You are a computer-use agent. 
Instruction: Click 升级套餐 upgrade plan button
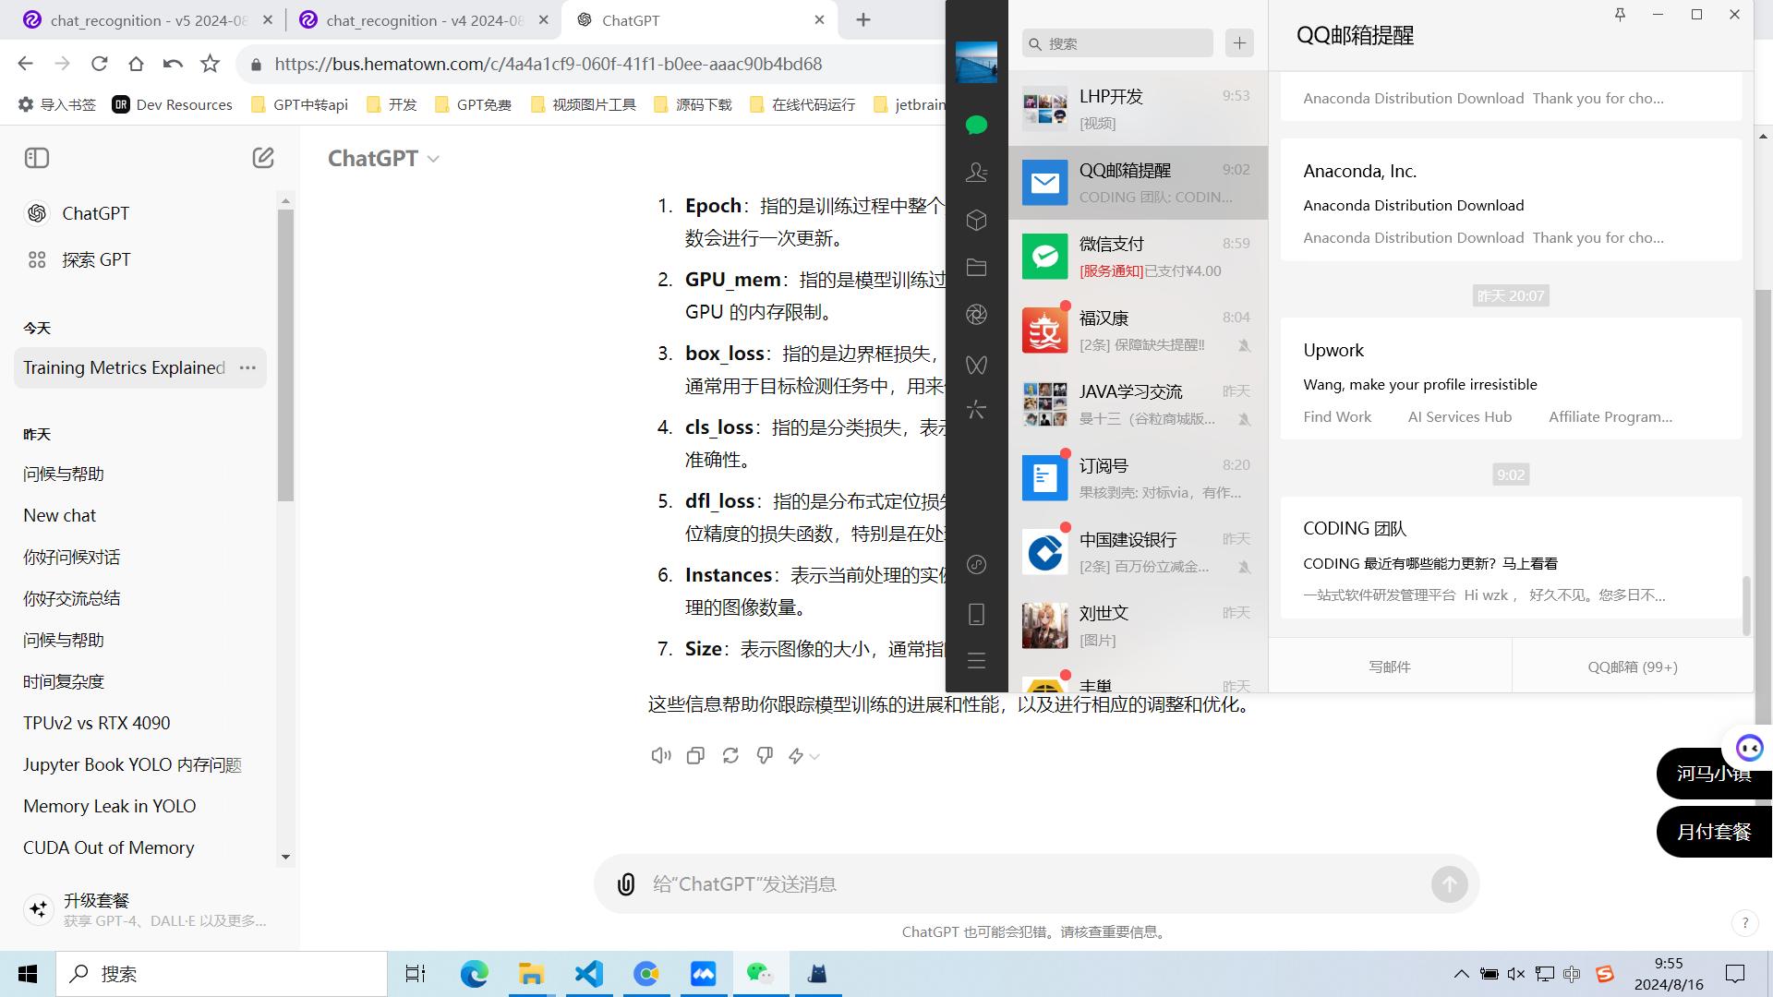pyautogui.click(x=148, y=909)
